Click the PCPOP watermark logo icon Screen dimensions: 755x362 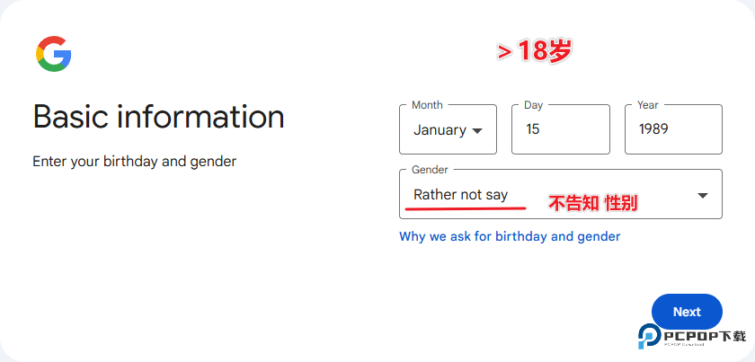point(650,335)
